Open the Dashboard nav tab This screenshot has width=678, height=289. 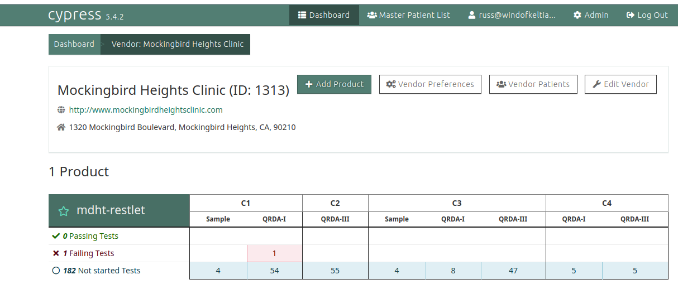click(x=324, y=15)
